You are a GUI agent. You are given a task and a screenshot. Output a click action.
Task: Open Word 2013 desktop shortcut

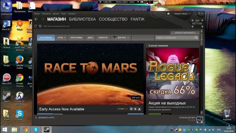(x=7, y=25)
